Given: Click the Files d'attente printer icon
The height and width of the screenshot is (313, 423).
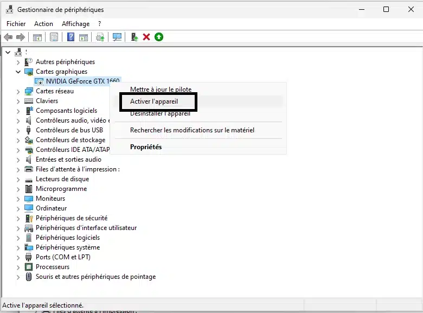Looking at the screenshot, I should (29, 169).
